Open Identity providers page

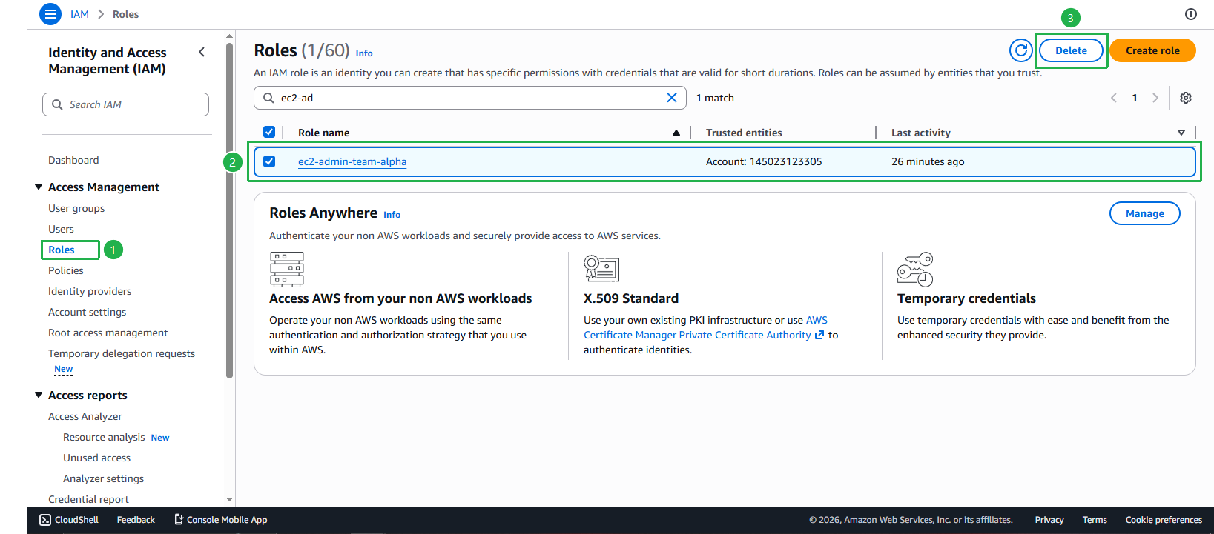tap(90, 291)
